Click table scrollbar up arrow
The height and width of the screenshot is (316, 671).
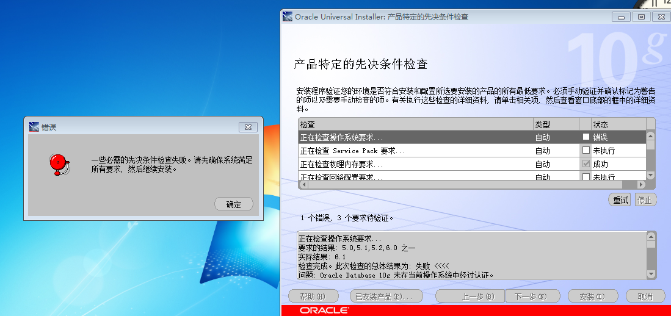(650, 135)
